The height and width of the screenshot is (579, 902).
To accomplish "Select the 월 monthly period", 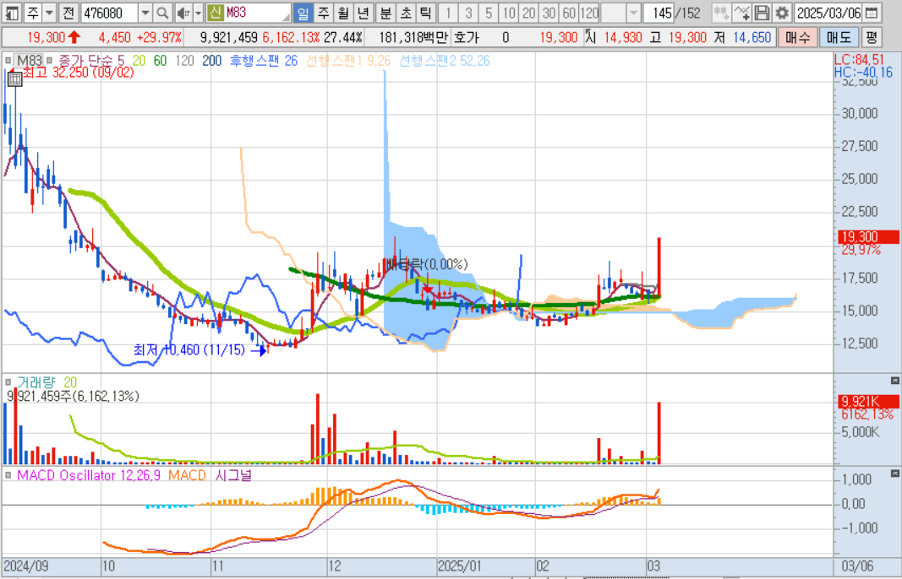I will (x=343, y=13).
